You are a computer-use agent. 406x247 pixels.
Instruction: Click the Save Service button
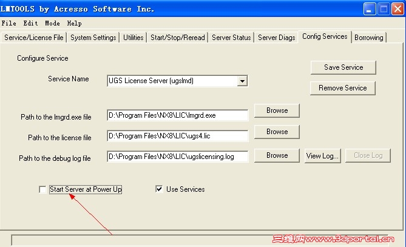pyautogui.click(x=343, y=67)
